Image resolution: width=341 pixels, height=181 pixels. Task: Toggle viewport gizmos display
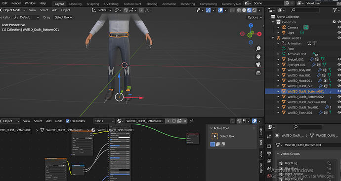point(209,10)
